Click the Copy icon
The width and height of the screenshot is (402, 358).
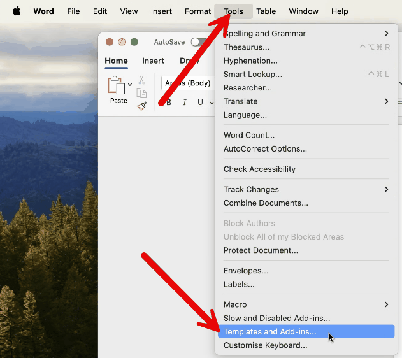(141, 93)
